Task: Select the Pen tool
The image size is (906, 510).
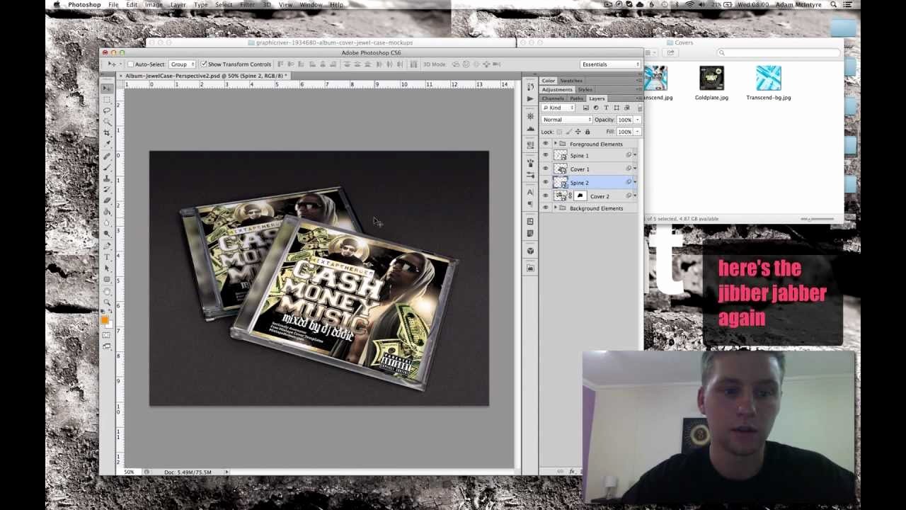Action: pos(107,246)
